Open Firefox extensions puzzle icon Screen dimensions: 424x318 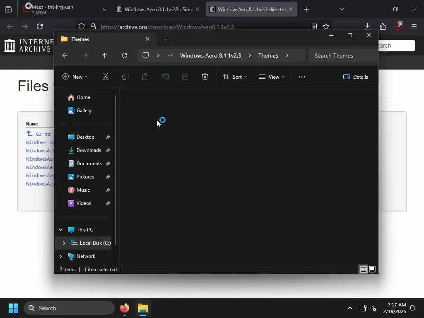click(x=383, y=26)
